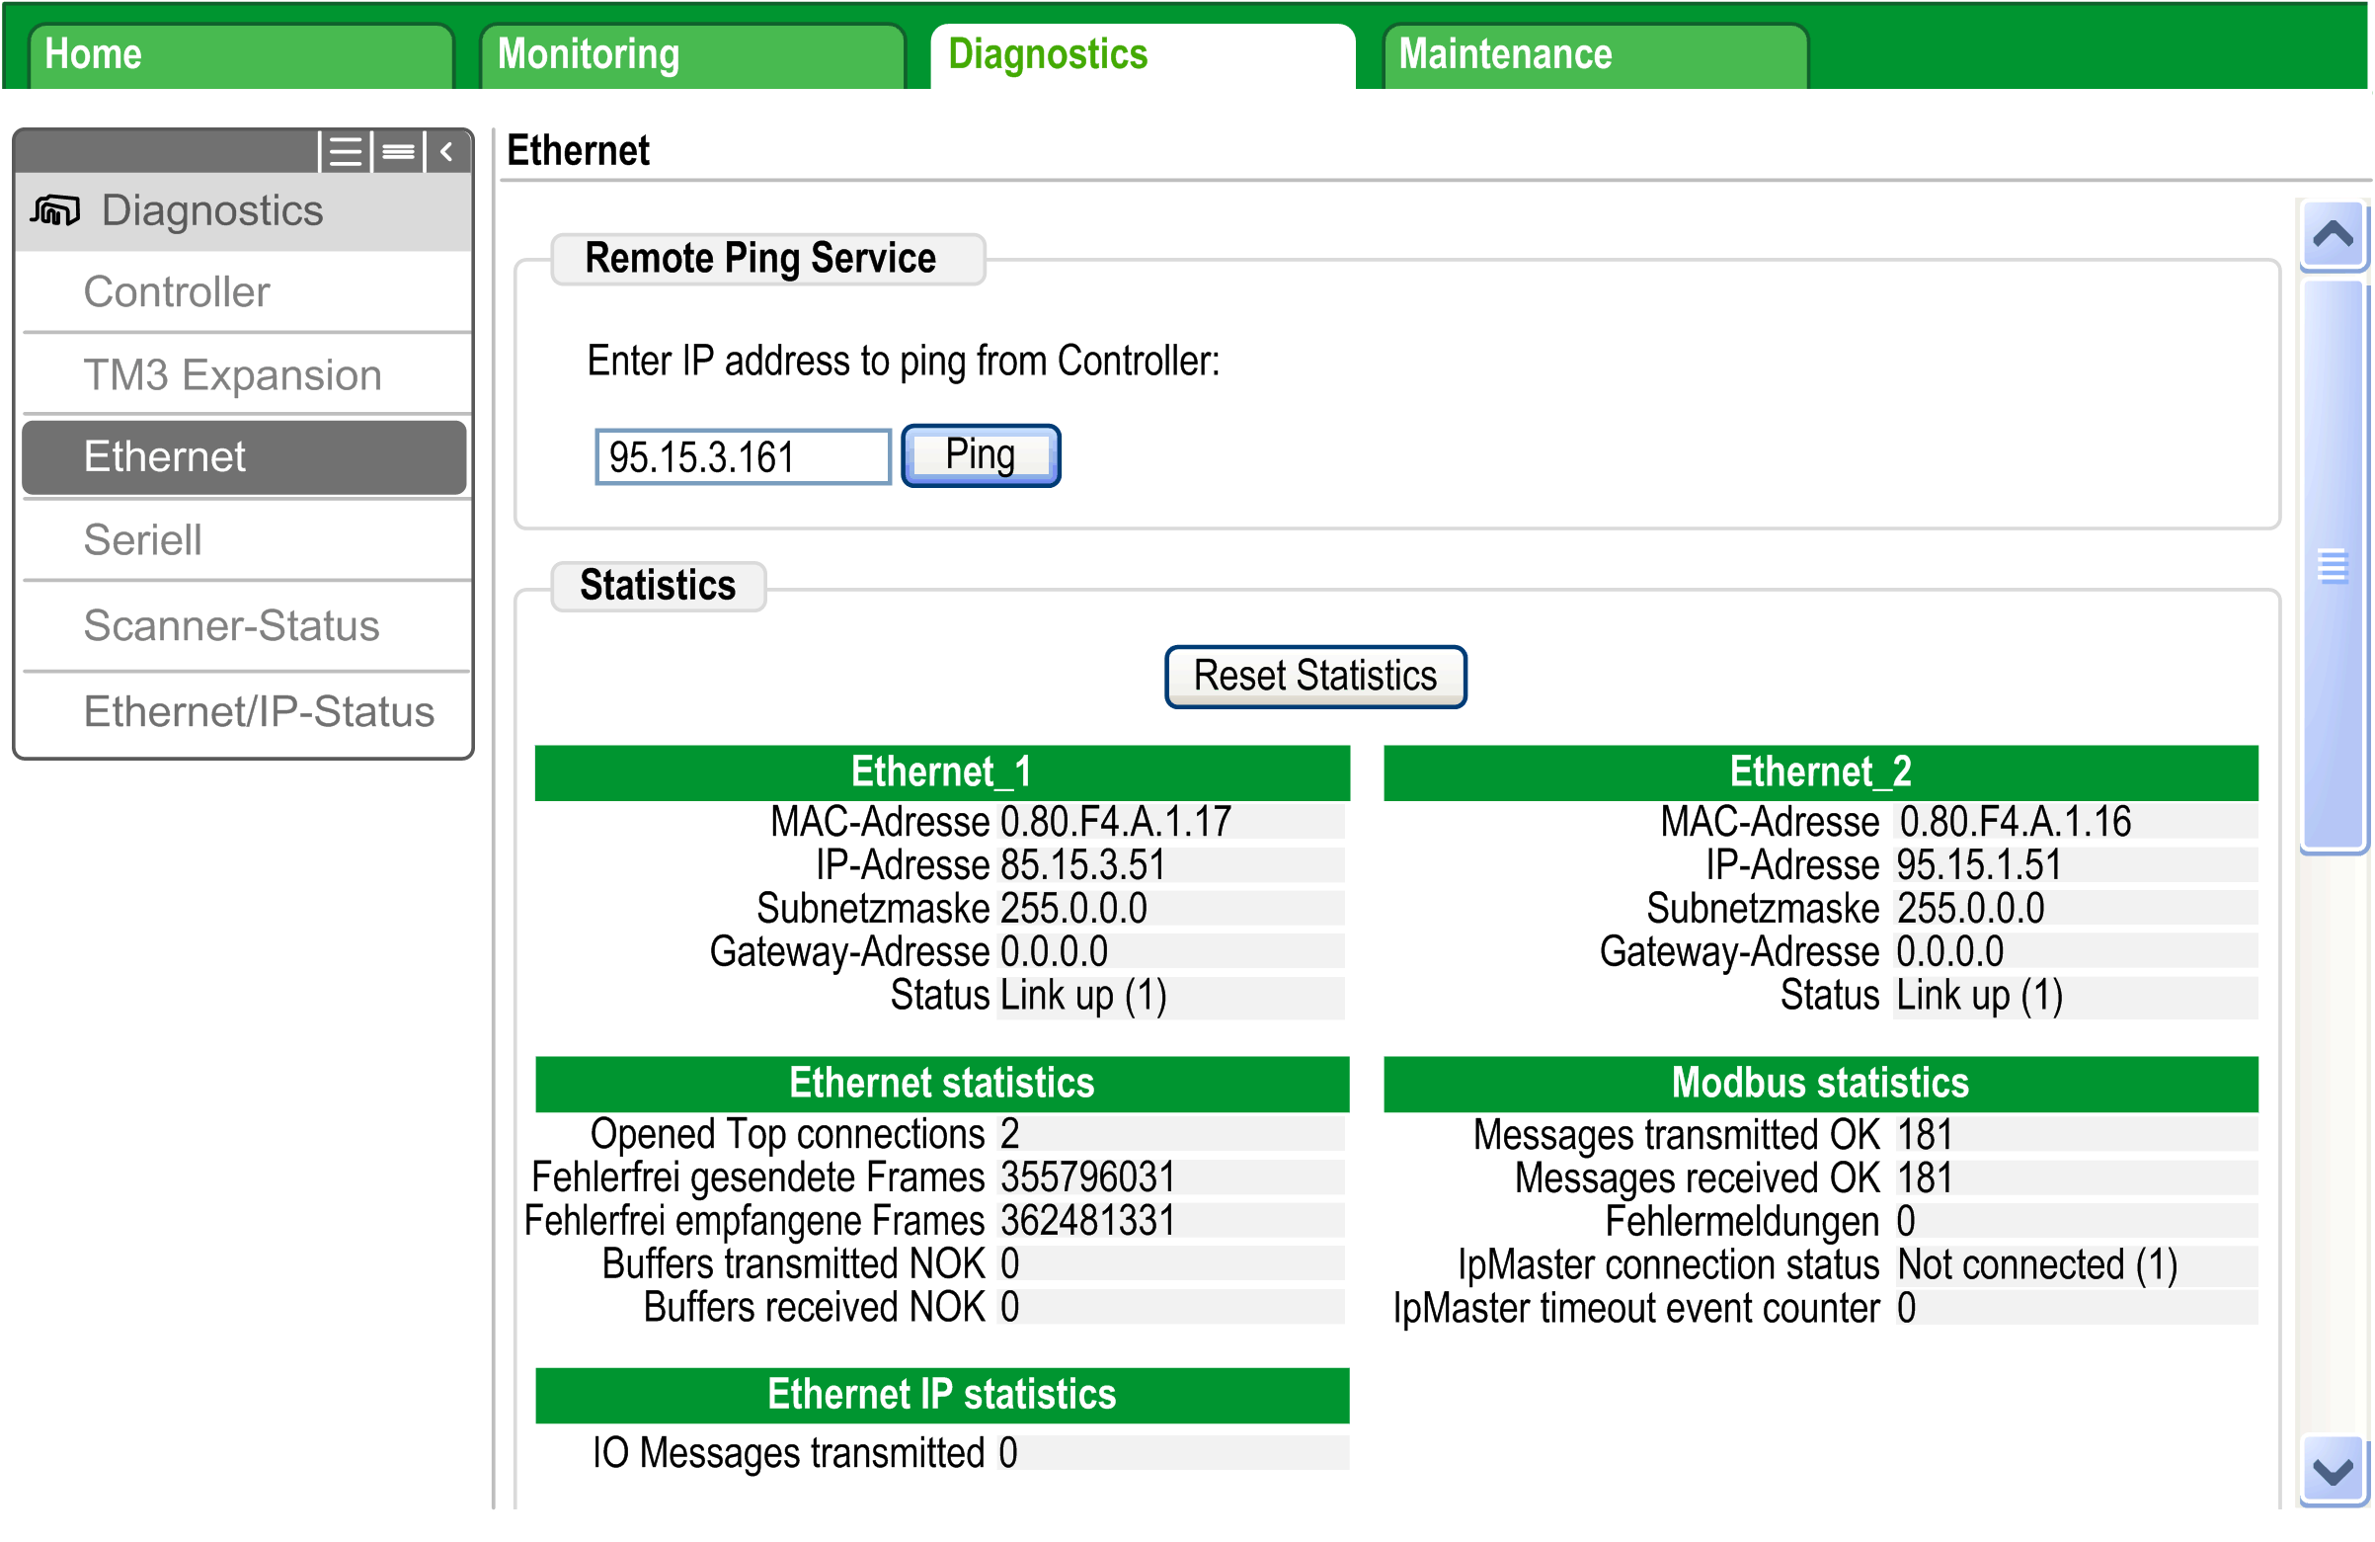Click the Diagnostics controller icon in sidebar
The height and width of the screenshot is (1542, 2375).
click(x=55, y=211)
